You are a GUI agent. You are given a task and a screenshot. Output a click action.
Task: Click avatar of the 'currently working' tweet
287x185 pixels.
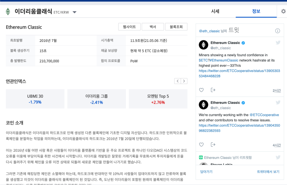tap(203, 104)
